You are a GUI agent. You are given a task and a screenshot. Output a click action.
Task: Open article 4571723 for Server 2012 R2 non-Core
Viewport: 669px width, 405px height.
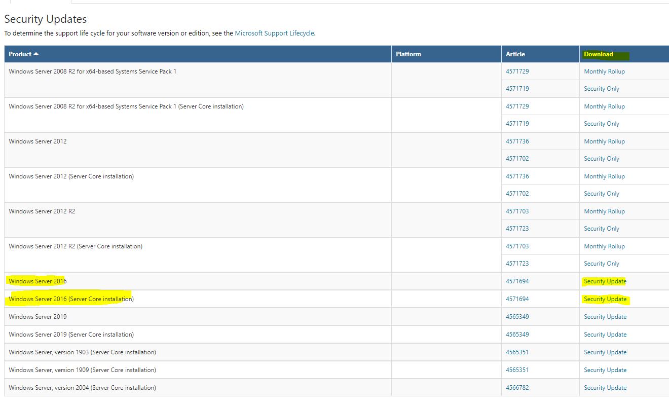click(517, 229)
